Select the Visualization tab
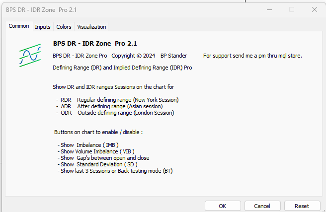The image size is (326, 212). click(91, 27)
